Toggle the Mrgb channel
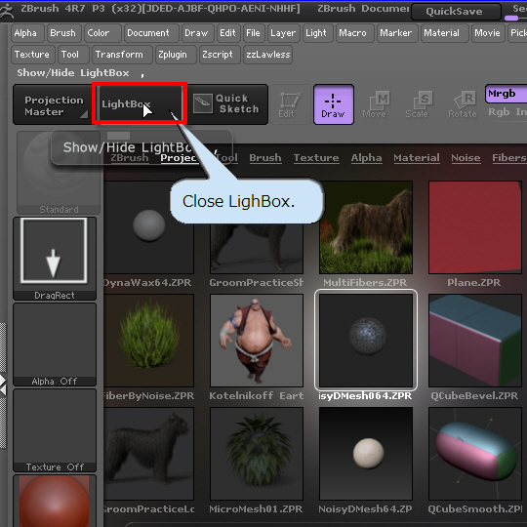Image resolution: width=527 pixels, height=527 pixels. (506, 94)
